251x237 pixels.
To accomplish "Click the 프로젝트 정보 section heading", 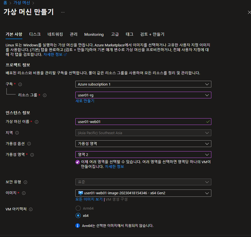I will 18,65.
